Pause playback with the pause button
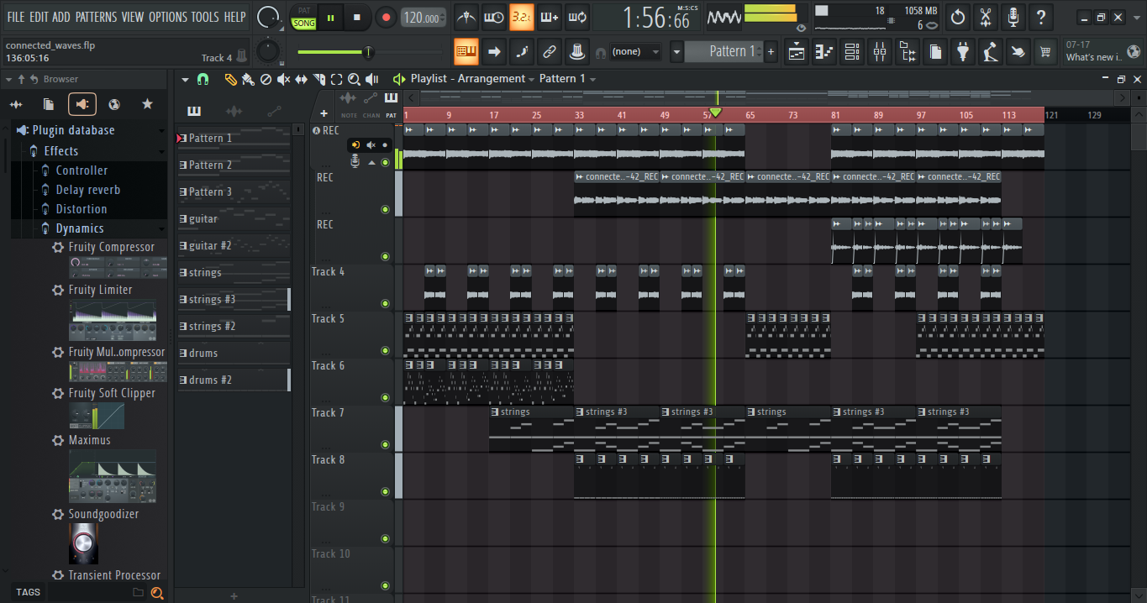This screenshot has width=1147, height=603. point(330,17)
